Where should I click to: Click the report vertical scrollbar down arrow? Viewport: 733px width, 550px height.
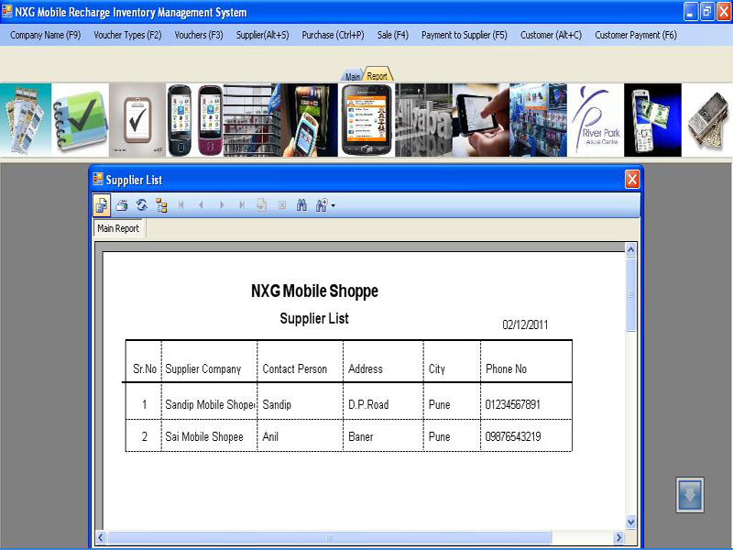pyautogui.click(x=630, y=522)
